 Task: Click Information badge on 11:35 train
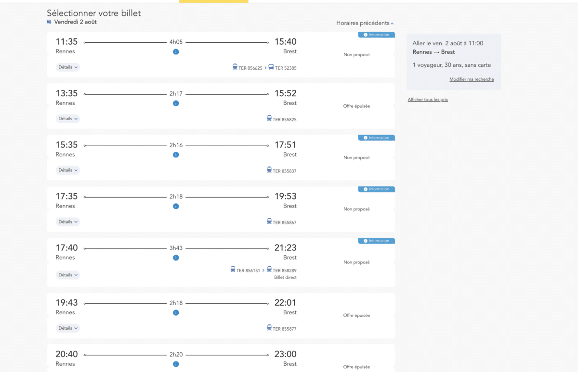376,35
